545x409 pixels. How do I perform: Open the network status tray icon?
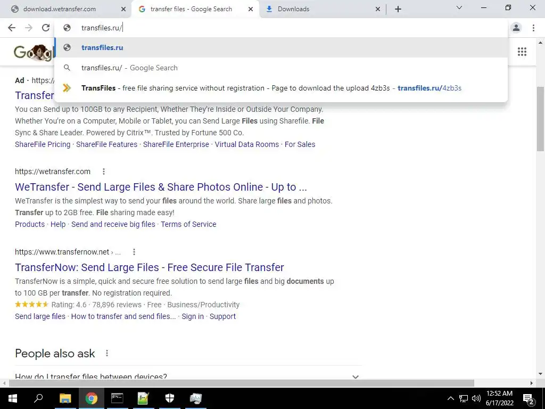click(x=464, y=398)
